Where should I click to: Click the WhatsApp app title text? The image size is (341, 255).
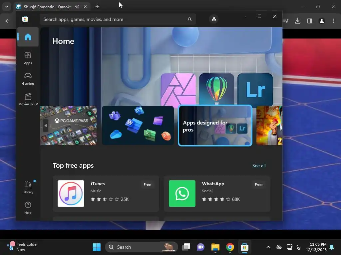(x=213, y=184)
